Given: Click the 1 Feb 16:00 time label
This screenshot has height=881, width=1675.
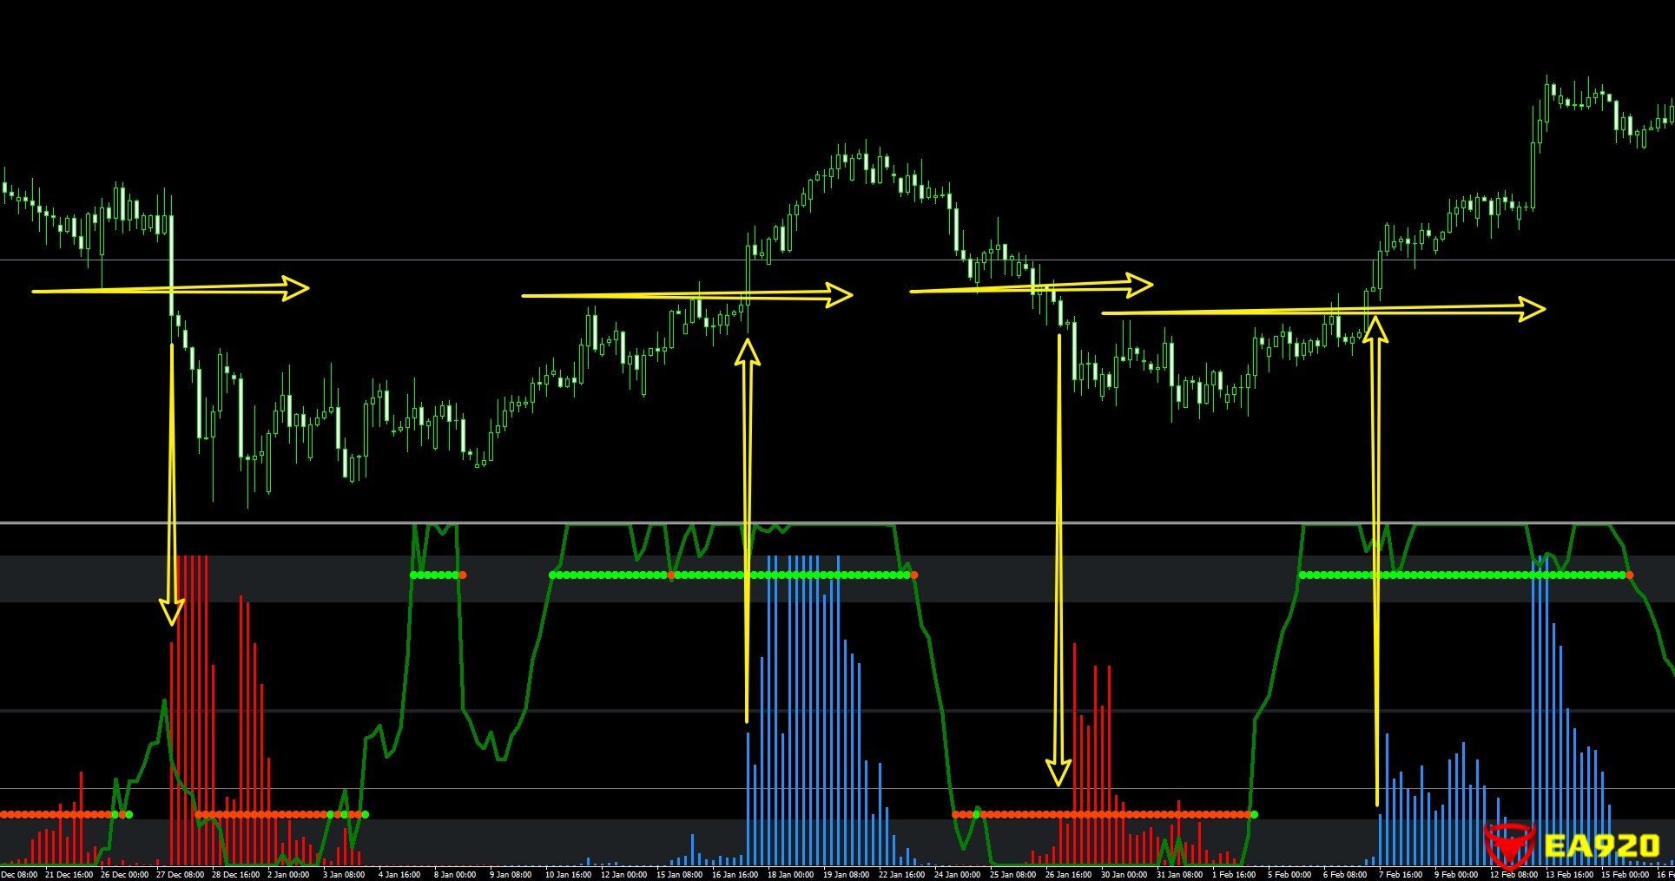Looking at the screenshot, I should coord(1233,874).
